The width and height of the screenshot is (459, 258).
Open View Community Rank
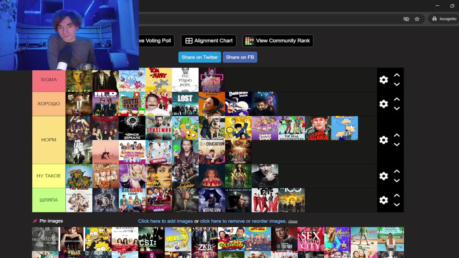[x=278, y=41]
